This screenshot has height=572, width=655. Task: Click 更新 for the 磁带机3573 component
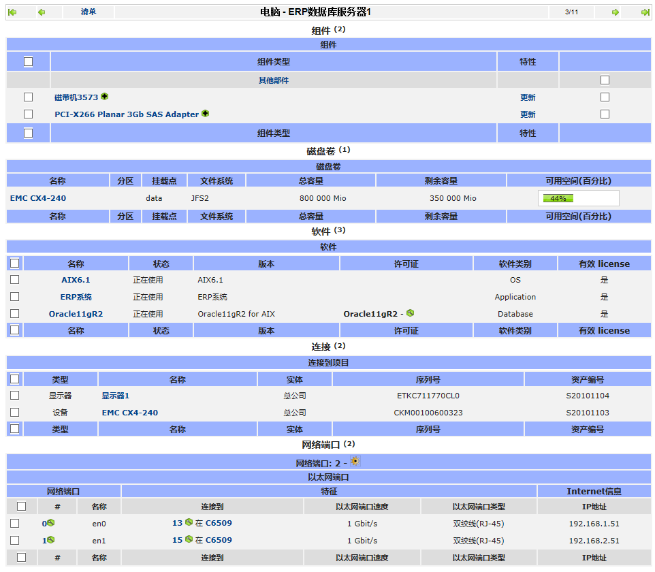[x=528, y=97]
